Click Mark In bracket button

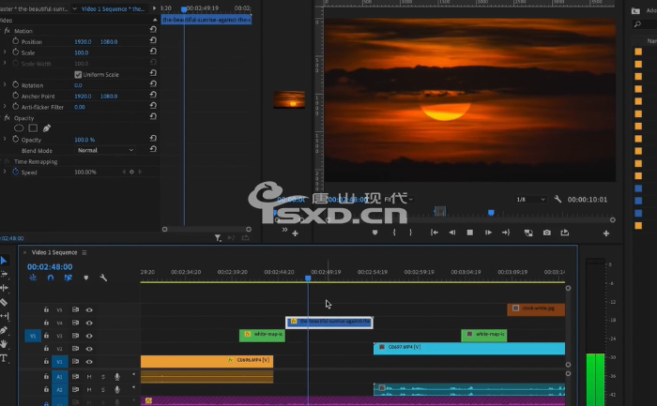click(x=394, y=233)
